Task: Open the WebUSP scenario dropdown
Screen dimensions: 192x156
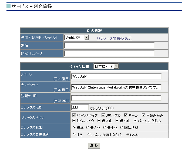Action: (77, 38)
